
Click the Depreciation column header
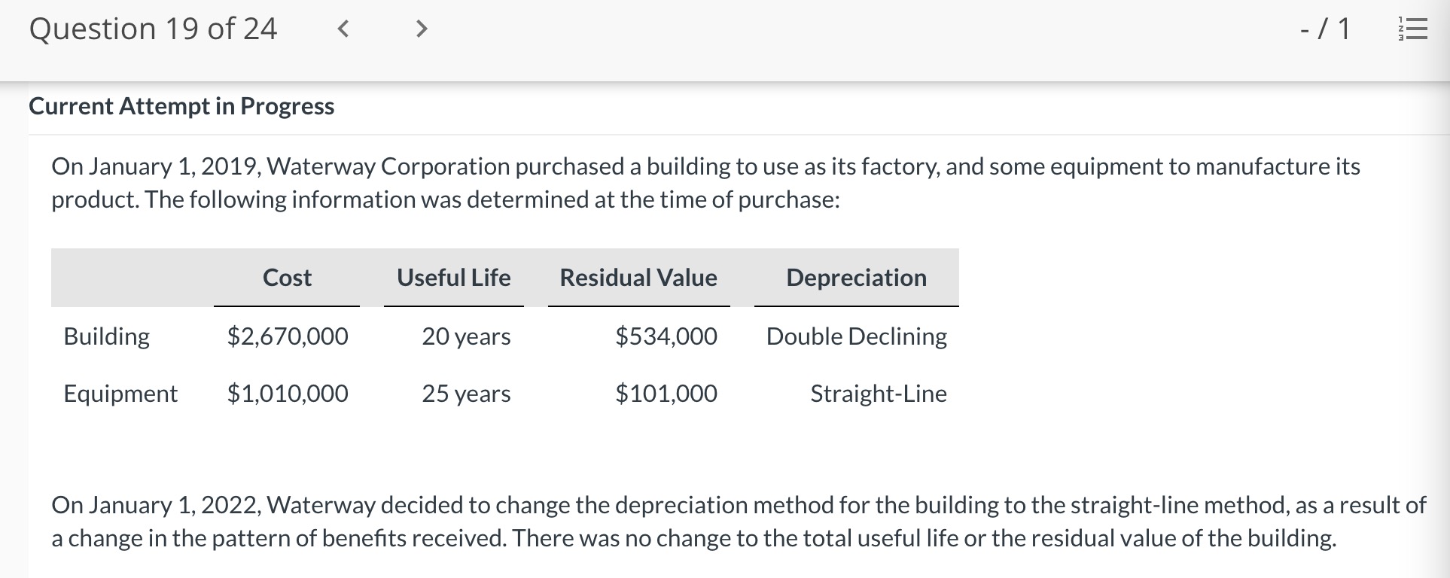[x=856, y=278]
